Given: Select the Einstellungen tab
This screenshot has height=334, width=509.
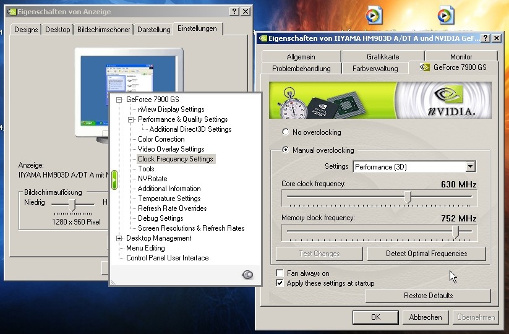Looking at the screenshot, I should click(x=197, y=28).
